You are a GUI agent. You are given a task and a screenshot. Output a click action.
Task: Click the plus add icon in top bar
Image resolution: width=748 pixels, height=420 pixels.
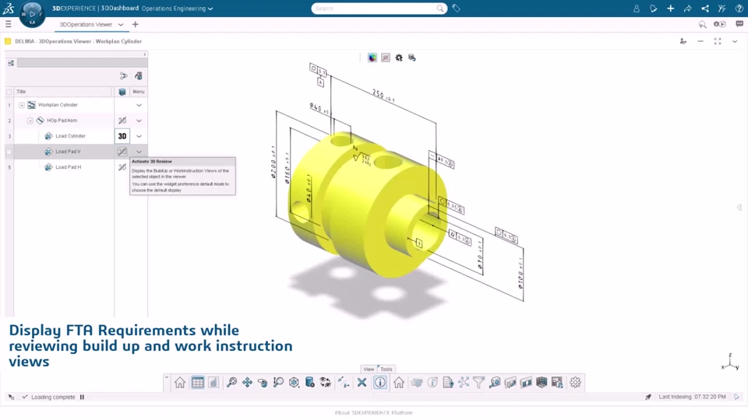pyautogui.click(x=670, y=9)
